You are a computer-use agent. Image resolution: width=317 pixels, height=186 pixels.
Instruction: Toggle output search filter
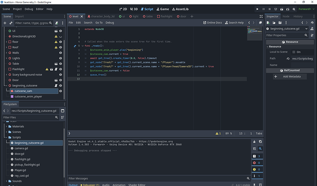(260, 149)
